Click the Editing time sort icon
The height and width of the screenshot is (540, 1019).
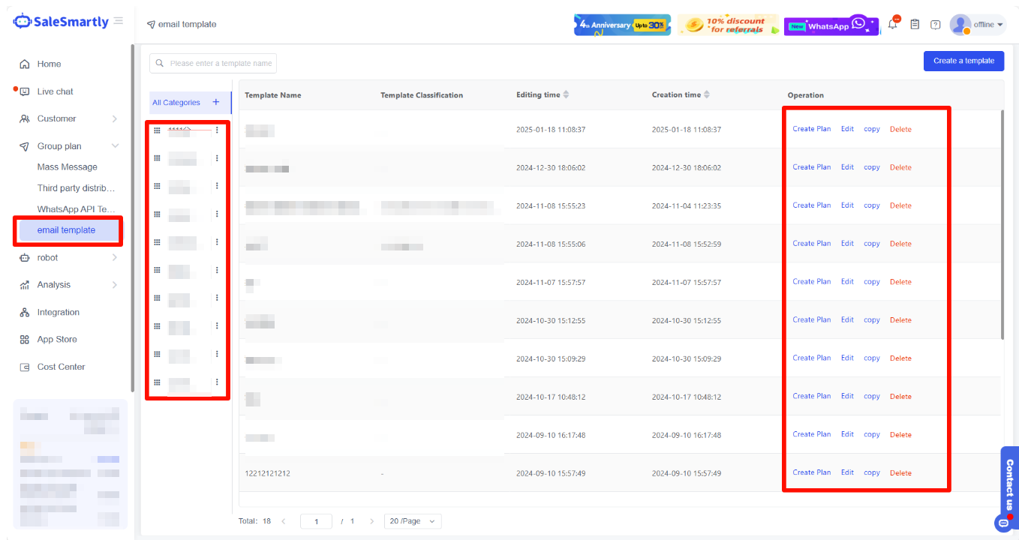567,94
